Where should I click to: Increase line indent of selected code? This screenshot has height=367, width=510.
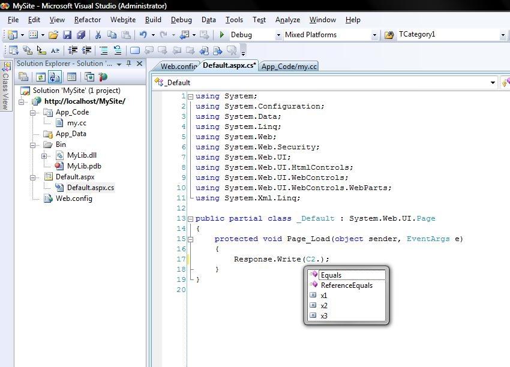tap(86, 50)
